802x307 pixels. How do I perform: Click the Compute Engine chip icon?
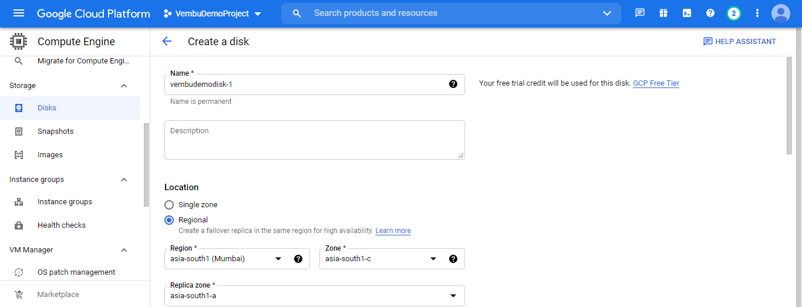19,42
